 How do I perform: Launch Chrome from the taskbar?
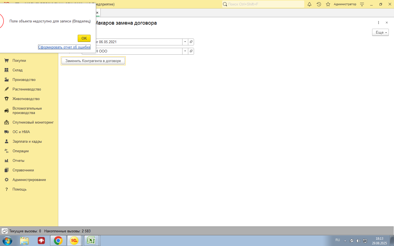[x=58, y=241]
